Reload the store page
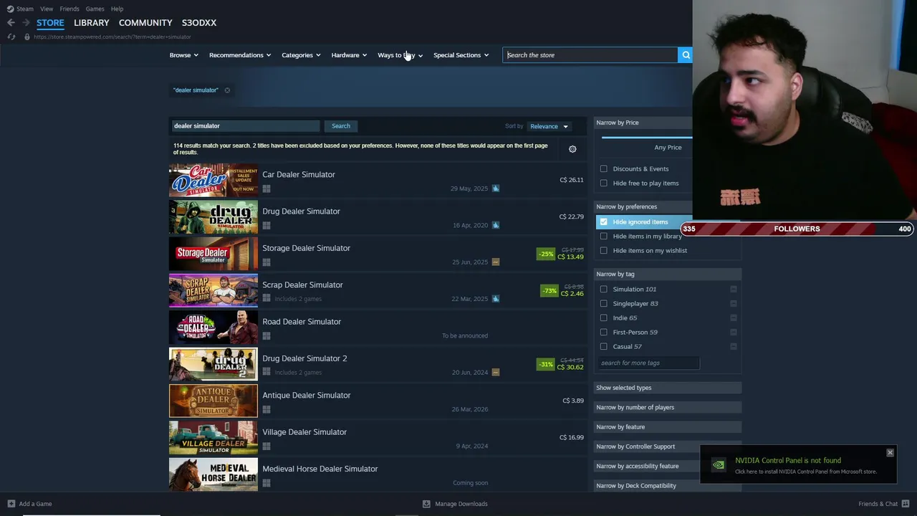 point(11,37)
